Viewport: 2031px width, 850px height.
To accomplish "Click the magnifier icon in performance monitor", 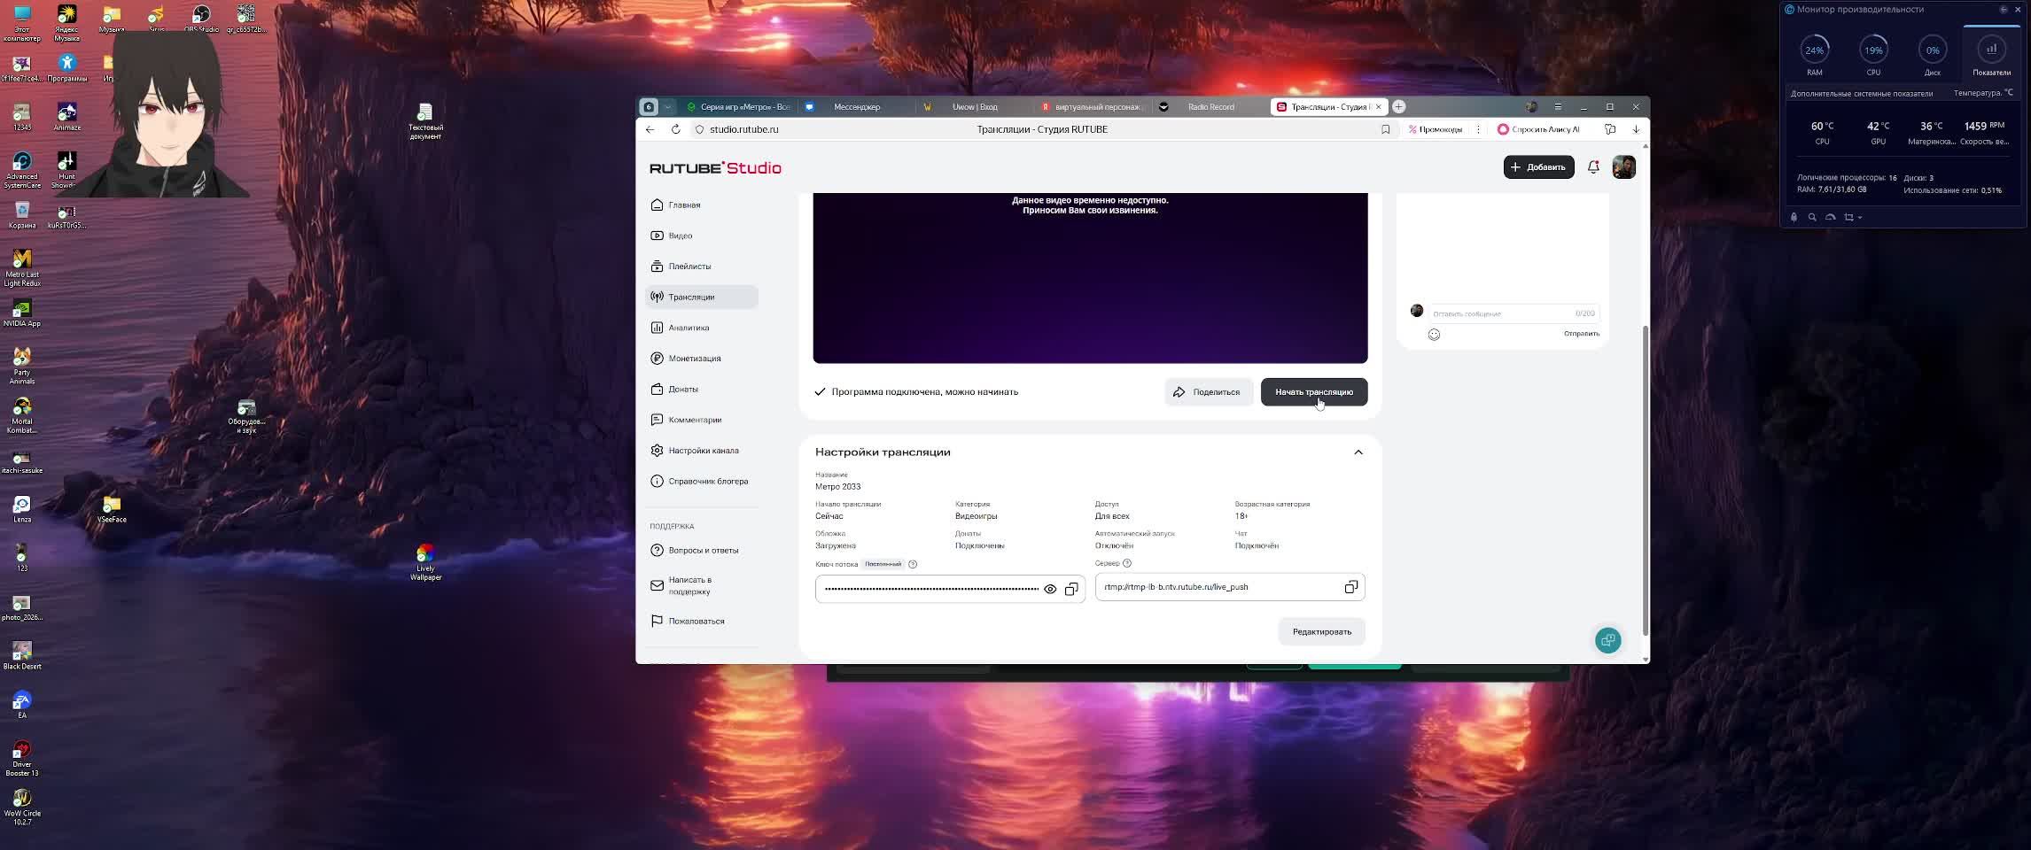I will [1812, 217].
